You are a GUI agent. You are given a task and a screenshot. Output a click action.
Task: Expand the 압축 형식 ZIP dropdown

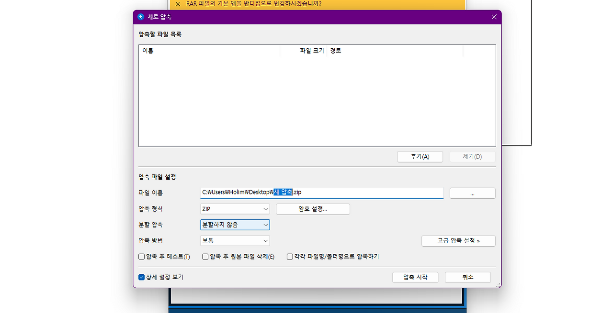[x=235, y=209]
